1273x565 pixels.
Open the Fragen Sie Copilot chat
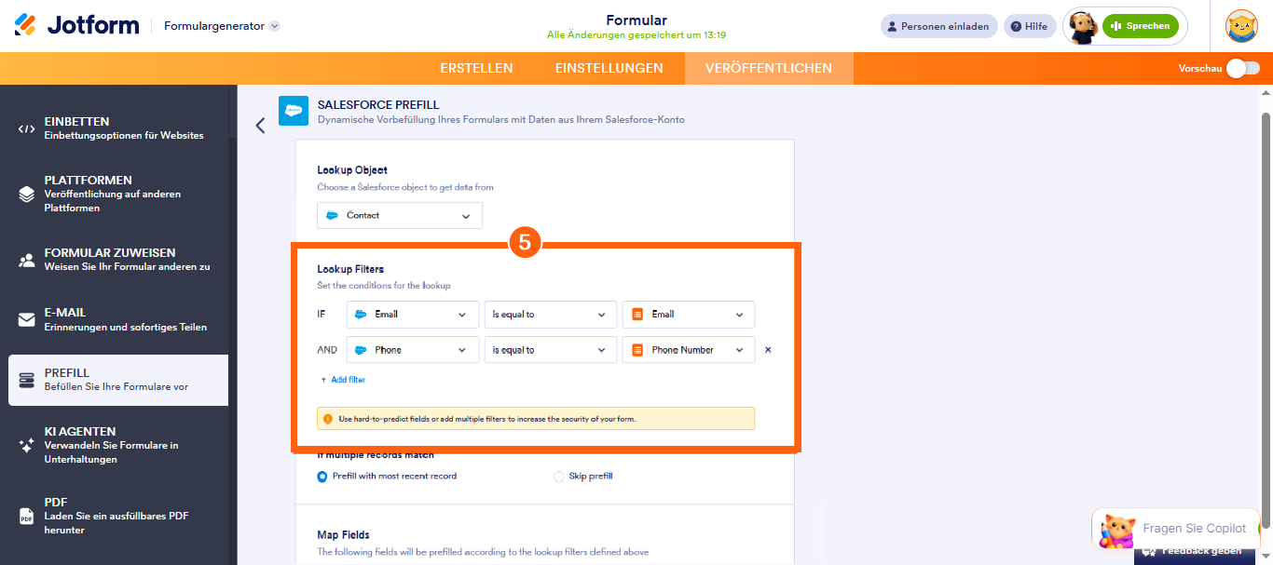click(x=1176, y=529)
